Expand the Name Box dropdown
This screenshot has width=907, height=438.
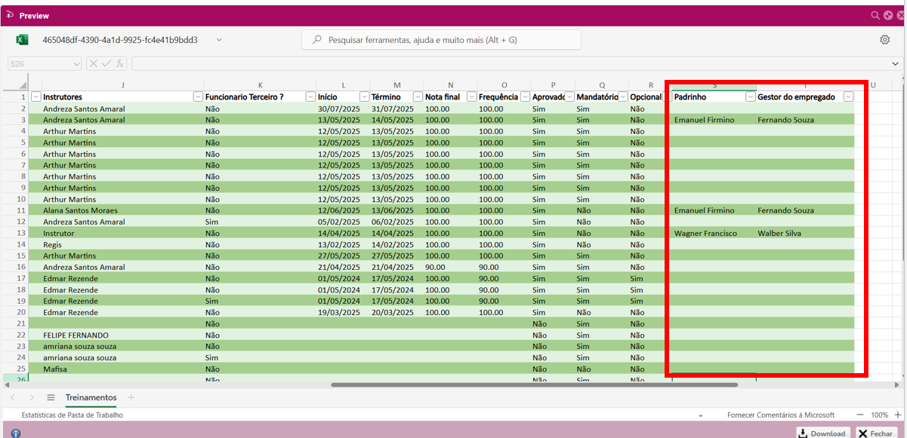pos(77,64)
